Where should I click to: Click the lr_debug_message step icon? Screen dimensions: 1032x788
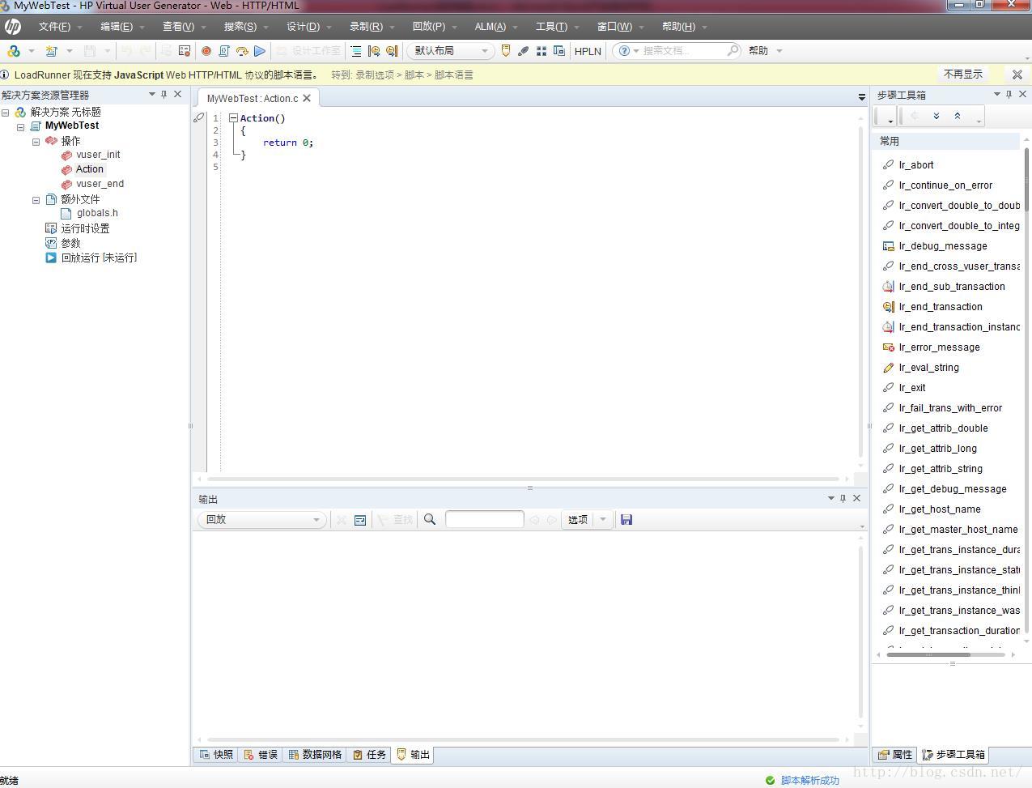pyautogui.click(x=888, y=246)
